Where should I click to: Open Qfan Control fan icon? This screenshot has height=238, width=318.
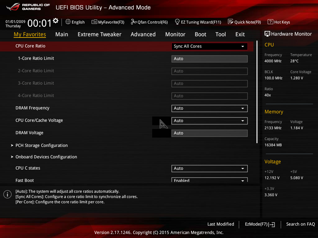[134, 22]
